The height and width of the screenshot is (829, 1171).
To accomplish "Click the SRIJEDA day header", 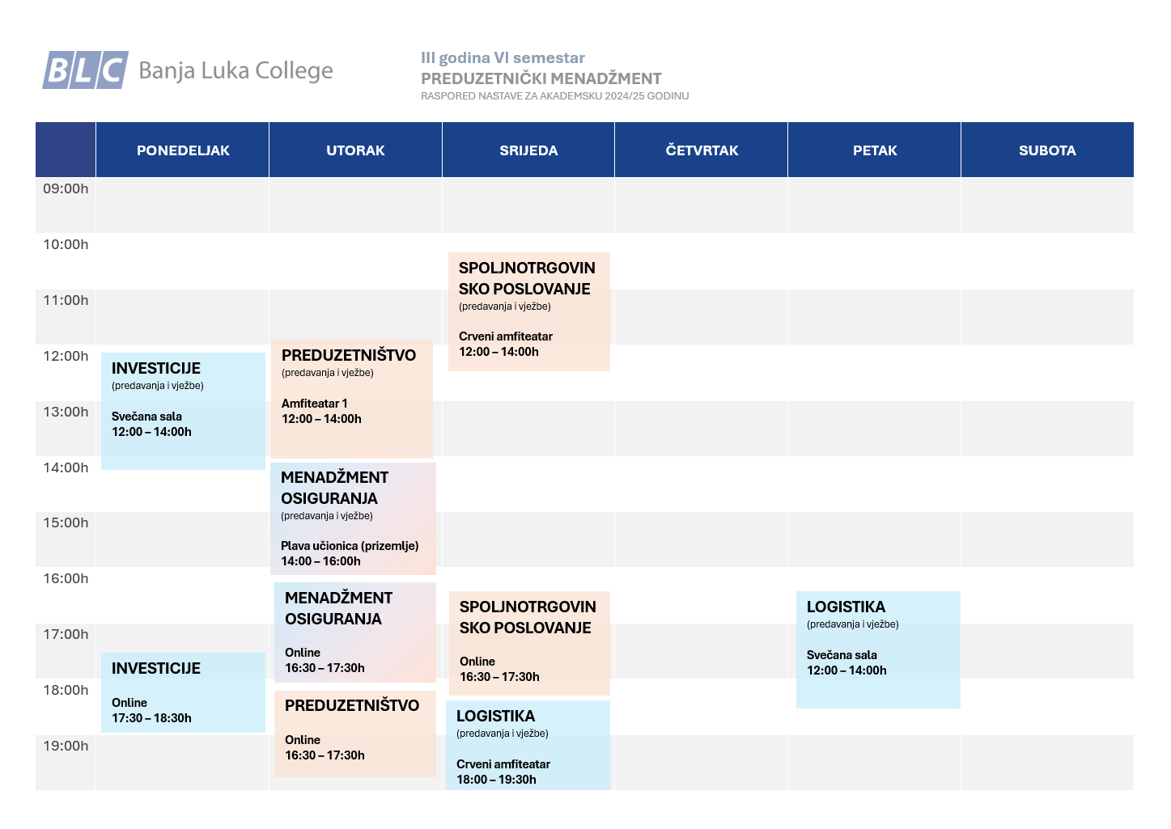I will coord(528,150).
